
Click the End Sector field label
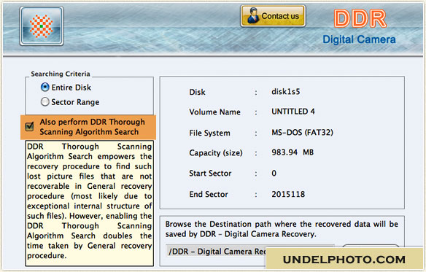pos(209,194)
